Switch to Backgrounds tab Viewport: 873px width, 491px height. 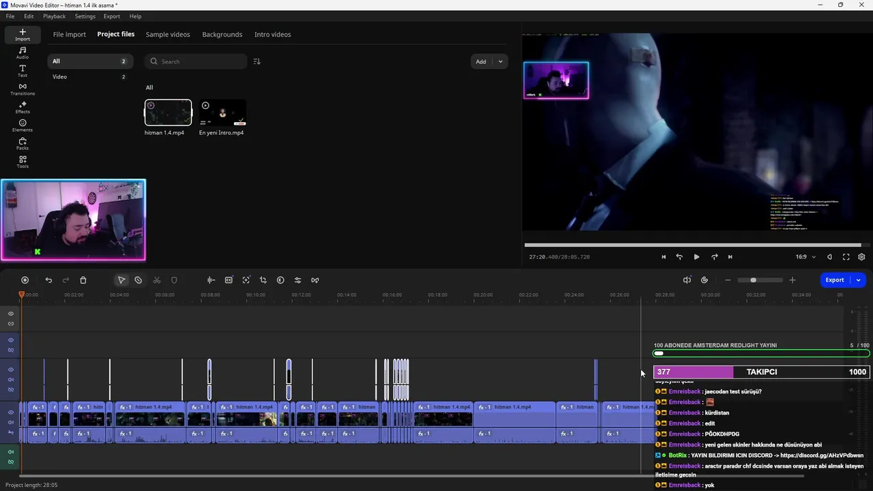point(222,34)
